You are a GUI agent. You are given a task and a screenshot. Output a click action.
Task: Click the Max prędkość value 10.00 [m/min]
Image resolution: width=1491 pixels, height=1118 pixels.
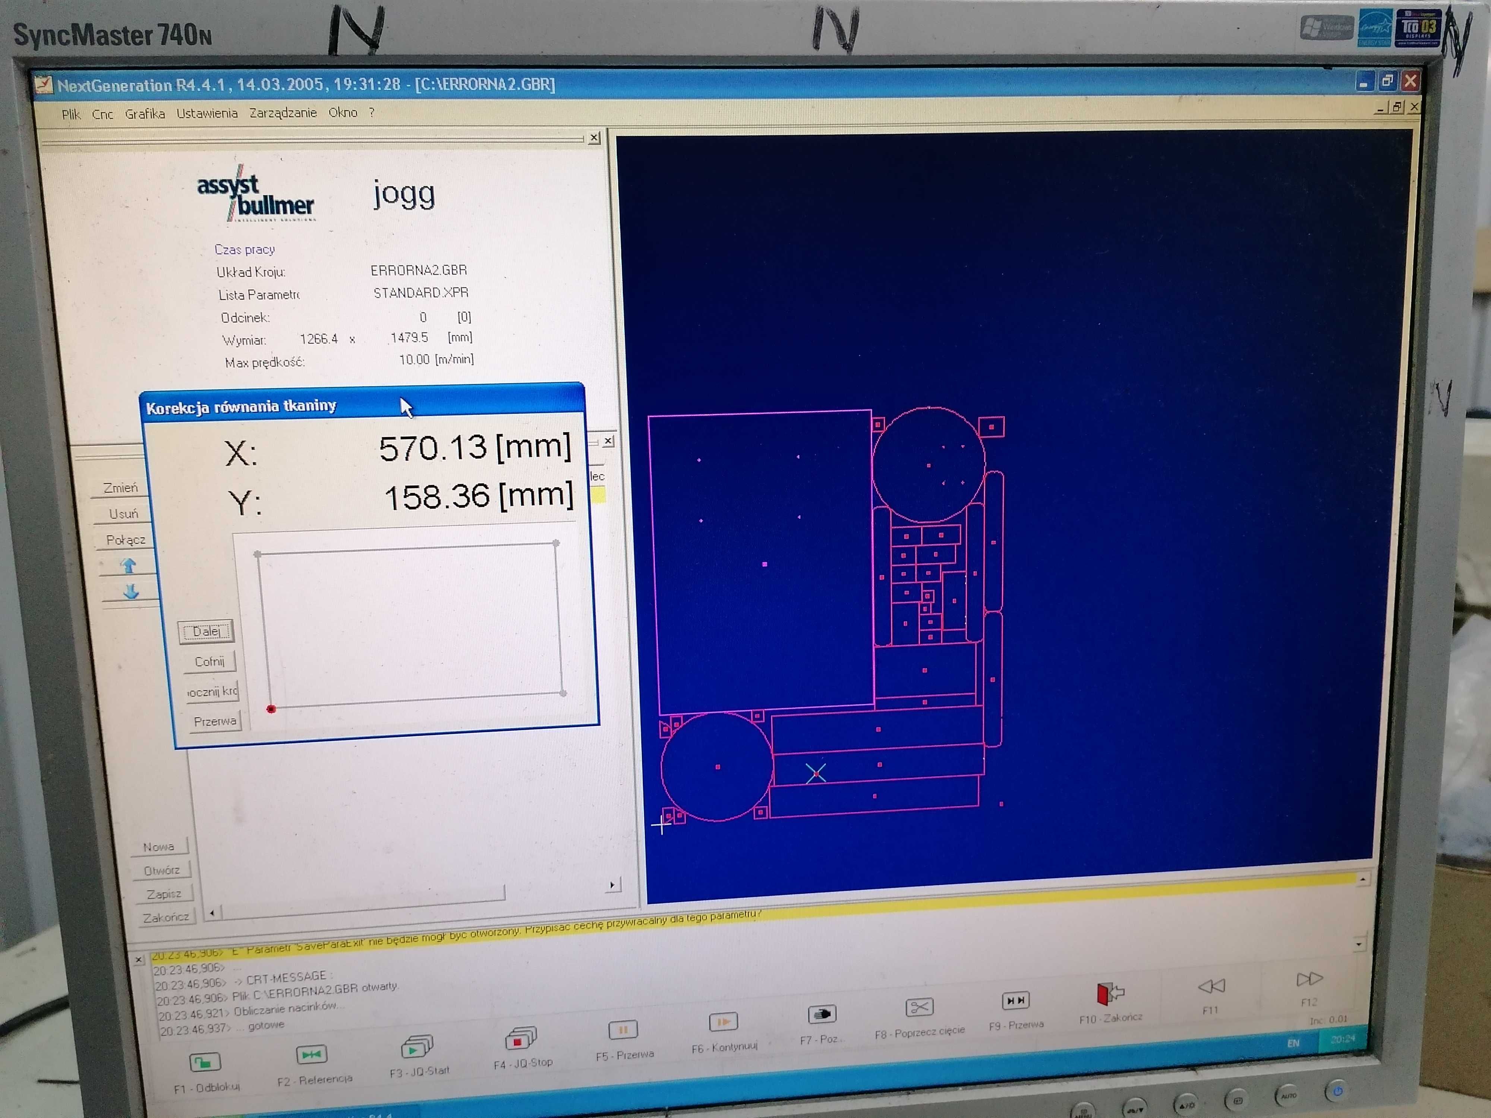point(436,360)
